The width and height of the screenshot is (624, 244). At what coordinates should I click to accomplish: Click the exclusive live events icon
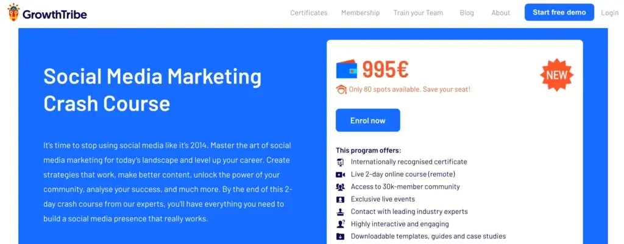tap(340, 199)
